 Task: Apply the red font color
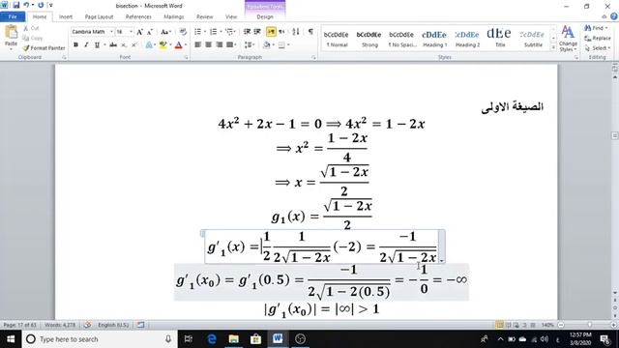178,45
